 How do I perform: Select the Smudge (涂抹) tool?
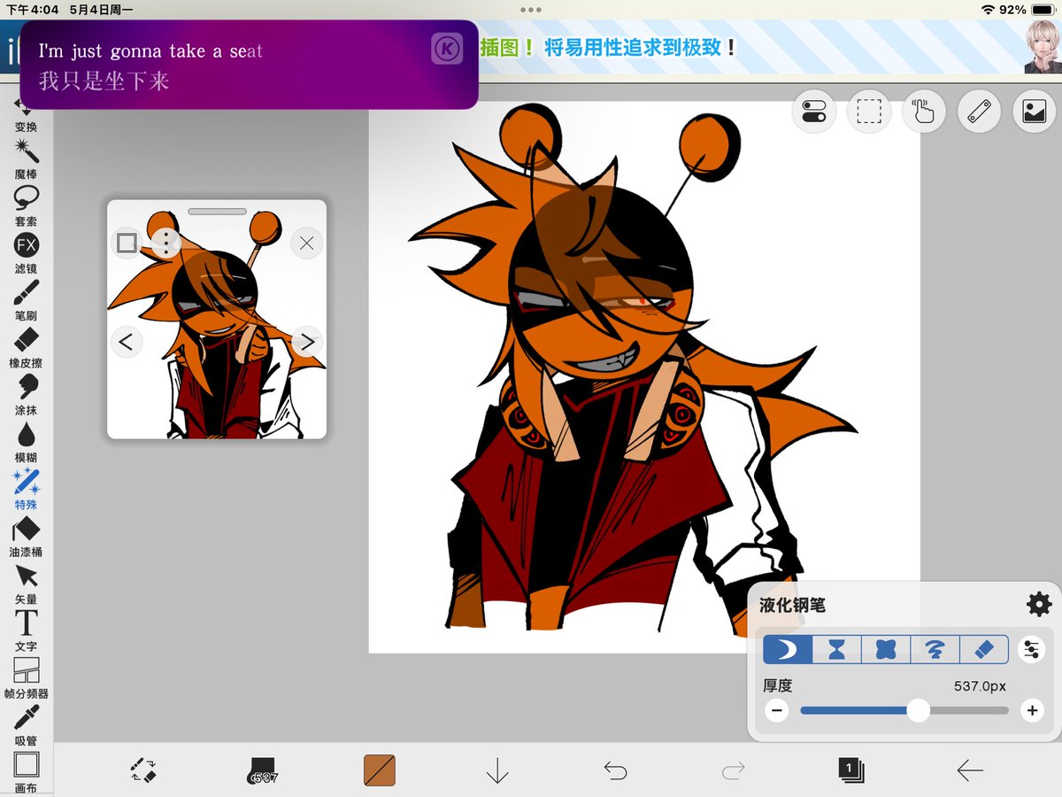coord(26,394)
